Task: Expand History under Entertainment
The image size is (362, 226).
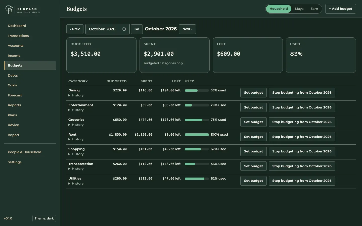Action: [76, 110]
